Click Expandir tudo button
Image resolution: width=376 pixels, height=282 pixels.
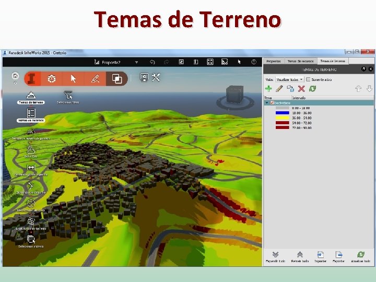[276, 257]
